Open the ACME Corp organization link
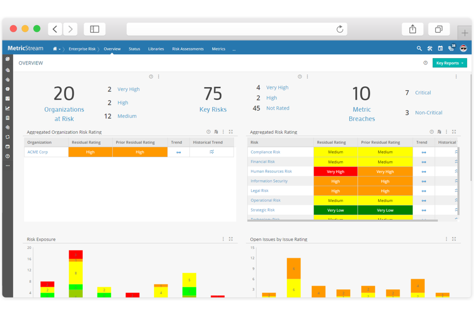 pyautogui.click(x=37, y=152)
